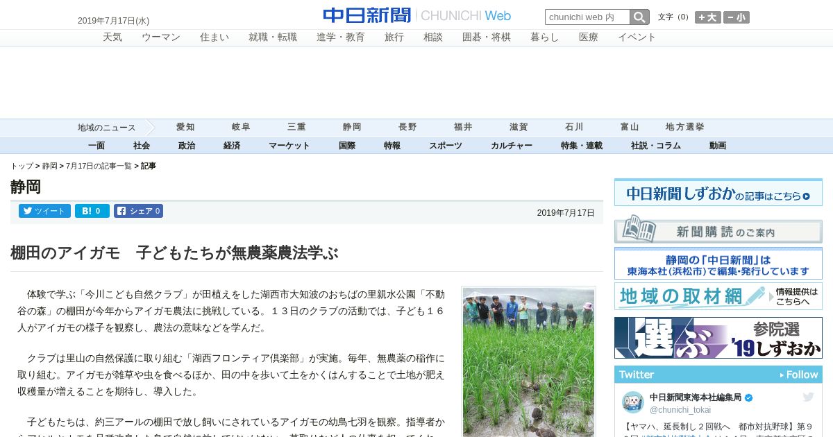Click the Twitter bird icon in widget
Image resolution: width=833 pixels, height=437 pixels.
[808, 397]
